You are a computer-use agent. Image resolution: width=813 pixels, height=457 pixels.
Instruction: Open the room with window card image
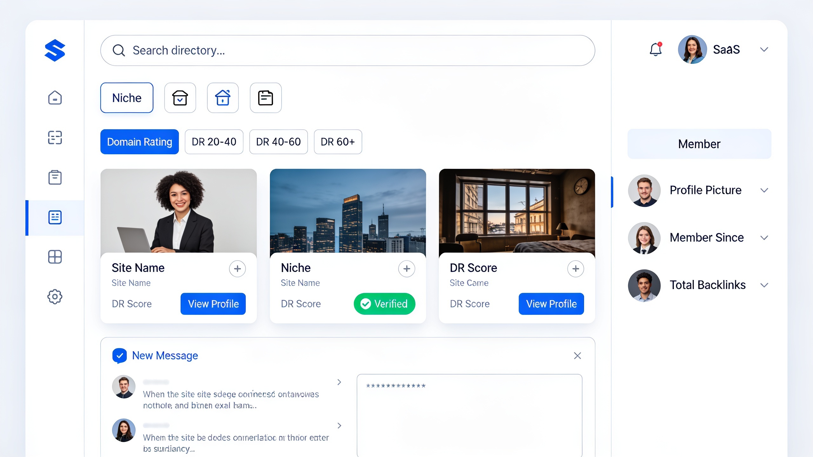(517, 211)
